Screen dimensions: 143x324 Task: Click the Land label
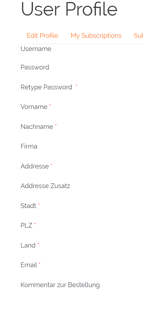[28, 245]
